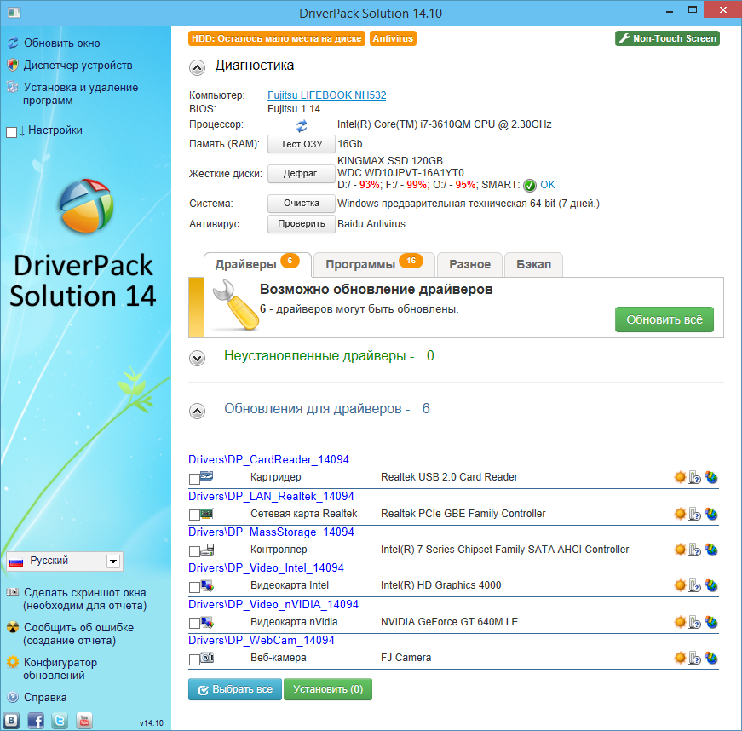Click the info document icon in FJ Camera row
742x731 pixels.
pyautogui.click(x=694, y=658)
